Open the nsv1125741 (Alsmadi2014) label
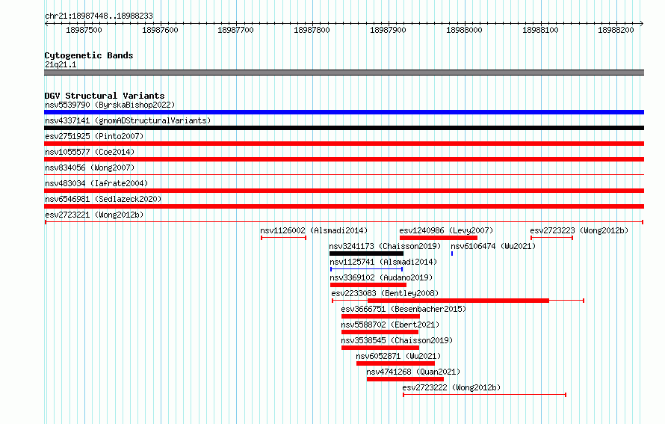The image size is (665, 424). tap(383, 262)
